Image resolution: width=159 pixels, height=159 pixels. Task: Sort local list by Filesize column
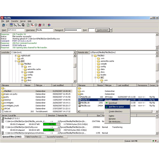[28, 85]
